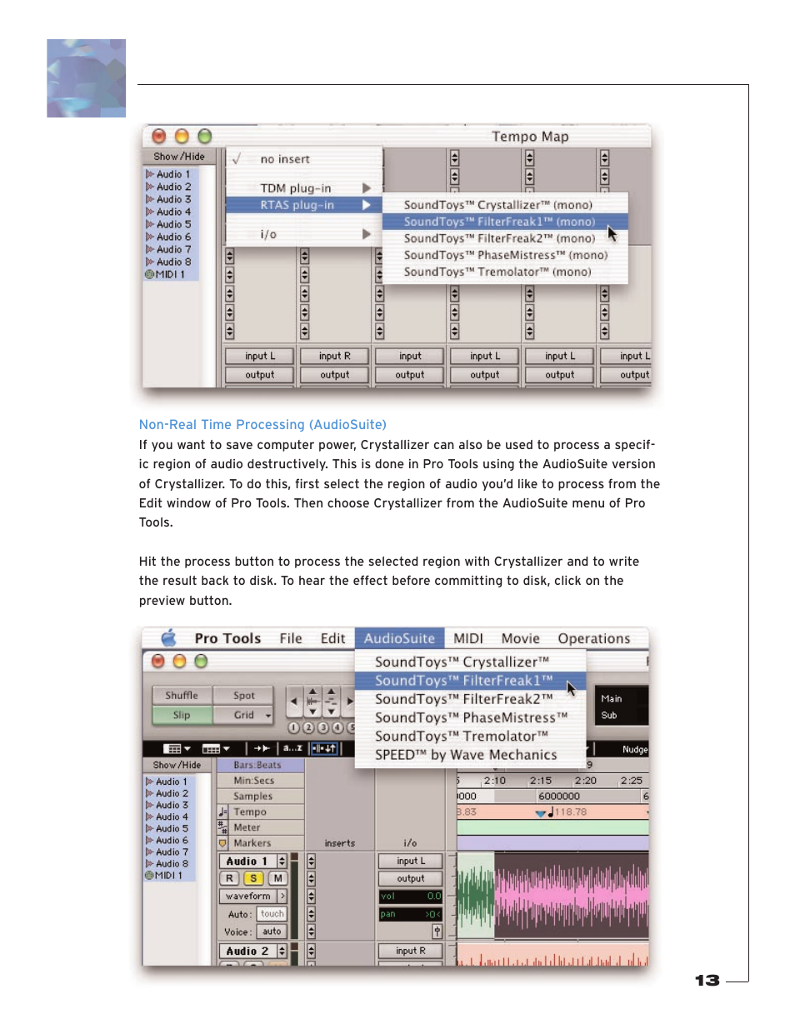Expand the i/o submenu

pos(304,234)
